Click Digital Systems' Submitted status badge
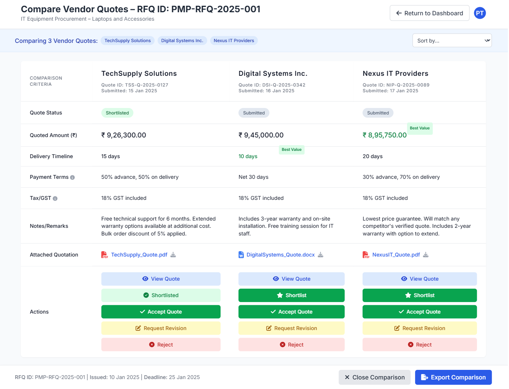 pyautogui.click(x=254, y=113)
